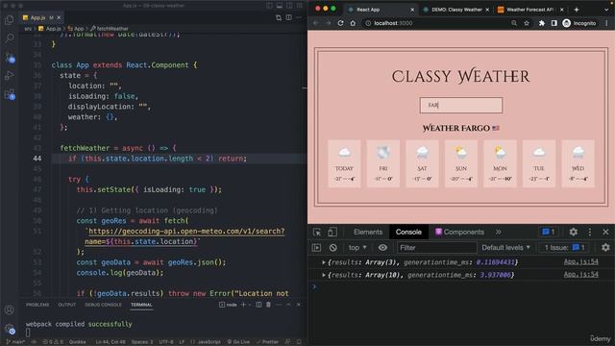The height and width of the screenshot is (346, 615).
Task: Open the Chrome three-dot menu
Action: 606,23
